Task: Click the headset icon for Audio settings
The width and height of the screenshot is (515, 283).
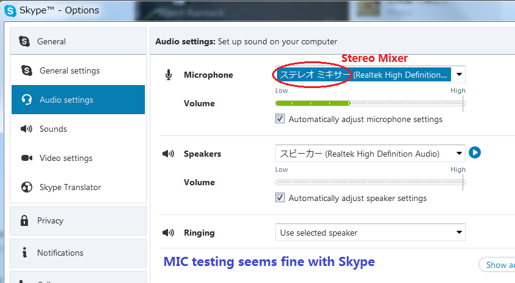Action: click(x=27, y=100)
